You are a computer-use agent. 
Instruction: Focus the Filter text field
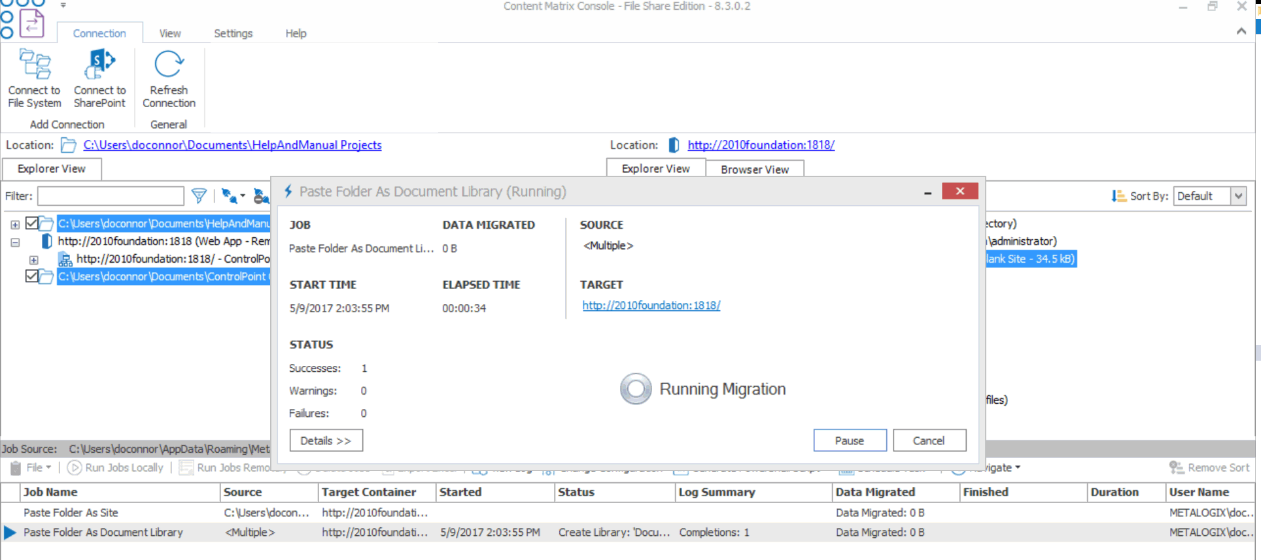[x=111, y=196]
